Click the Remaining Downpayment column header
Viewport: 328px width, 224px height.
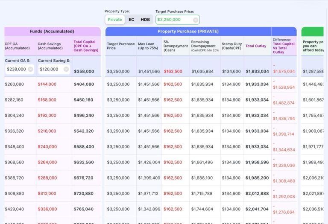[205, 46]
